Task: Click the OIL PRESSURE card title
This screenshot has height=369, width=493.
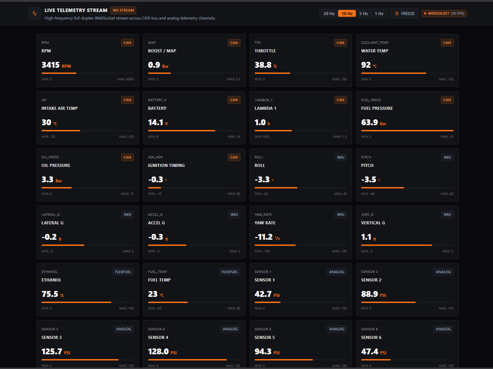Action: pyautogui.click(x=56, y=166)
